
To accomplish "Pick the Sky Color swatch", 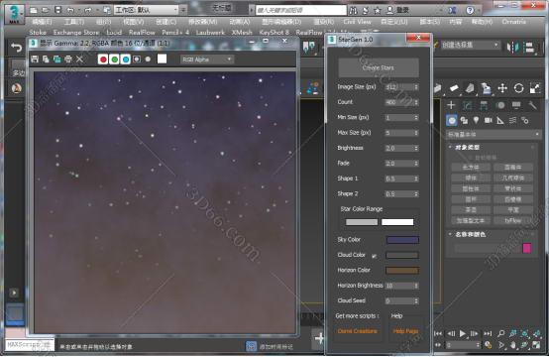I will pos(402,240).
